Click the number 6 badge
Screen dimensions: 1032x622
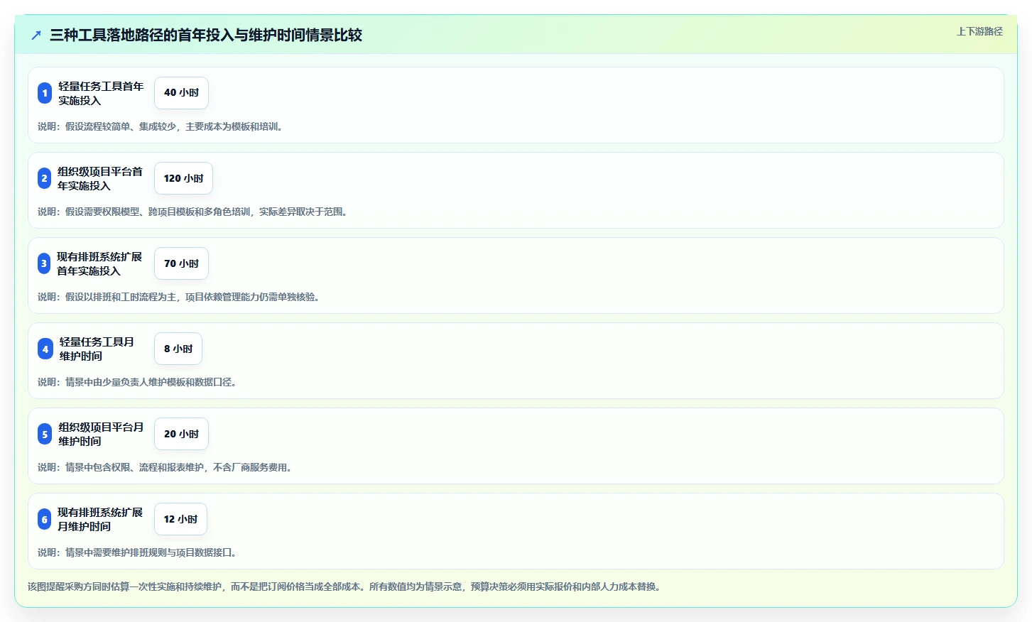coord(44,519)
